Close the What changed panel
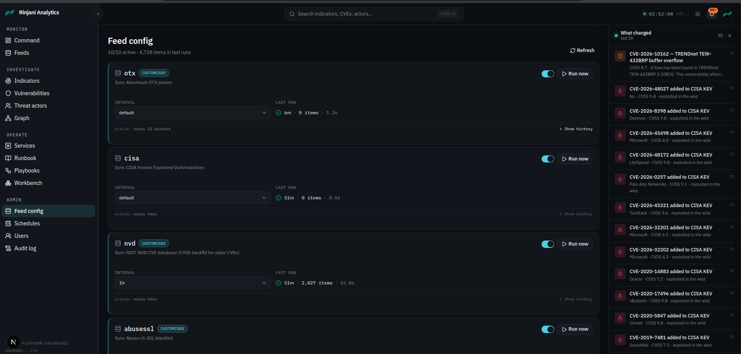Viewport: 741px width, 354px height. point(730,36)
